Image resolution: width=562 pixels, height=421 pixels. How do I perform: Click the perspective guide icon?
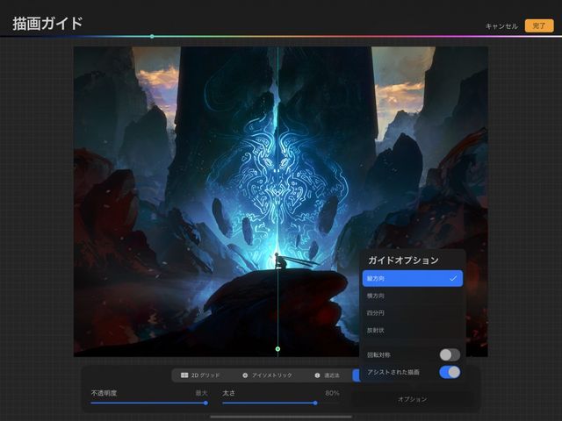[x=317, y=375]
